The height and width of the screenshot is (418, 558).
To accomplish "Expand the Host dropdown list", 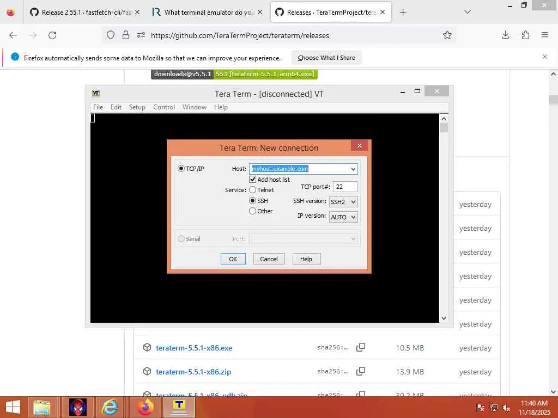I will 353,169.
